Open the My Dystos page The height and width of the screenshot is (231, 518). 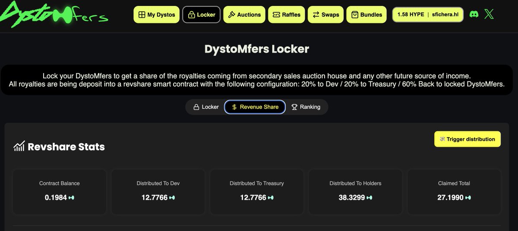157,15
